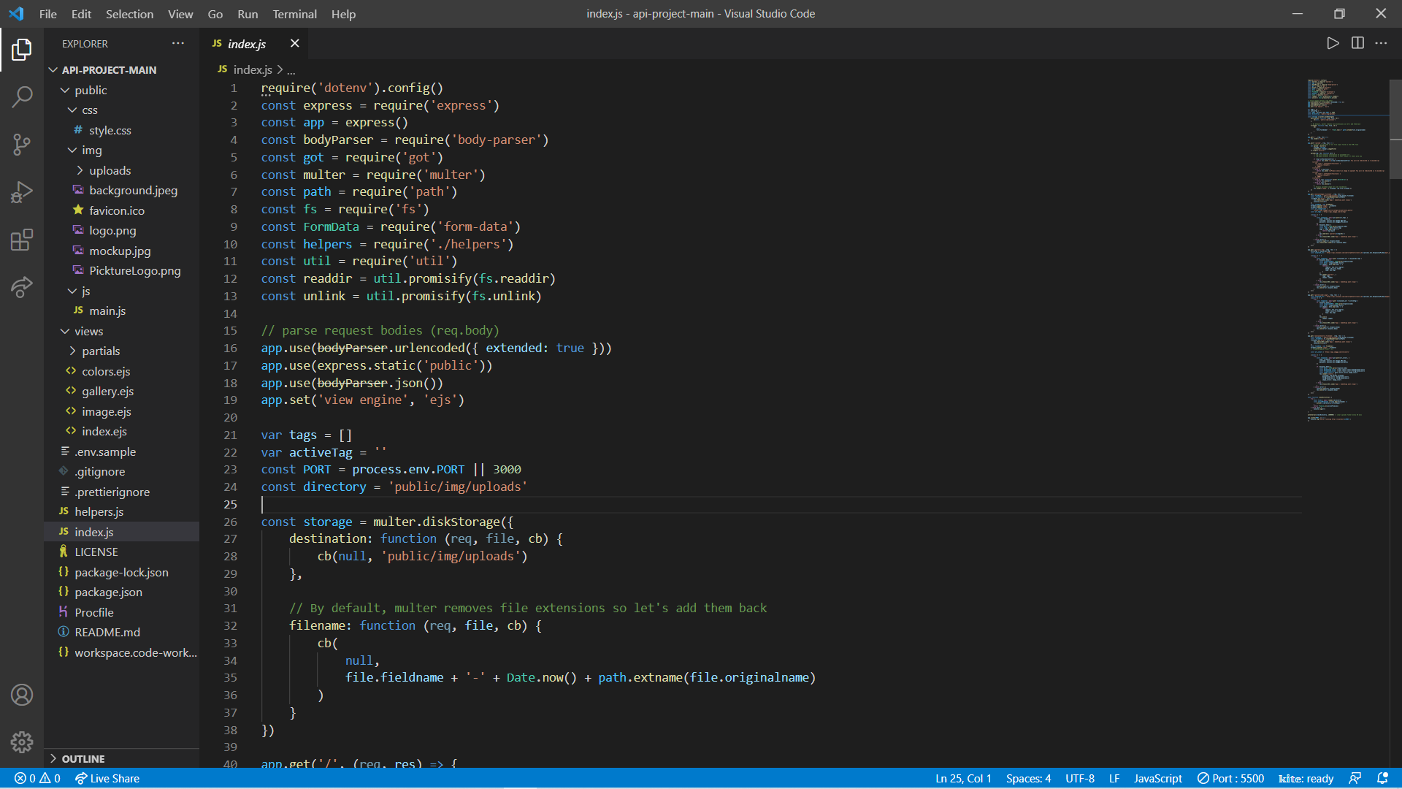Expand the OUTLINE section

(83, 758)
